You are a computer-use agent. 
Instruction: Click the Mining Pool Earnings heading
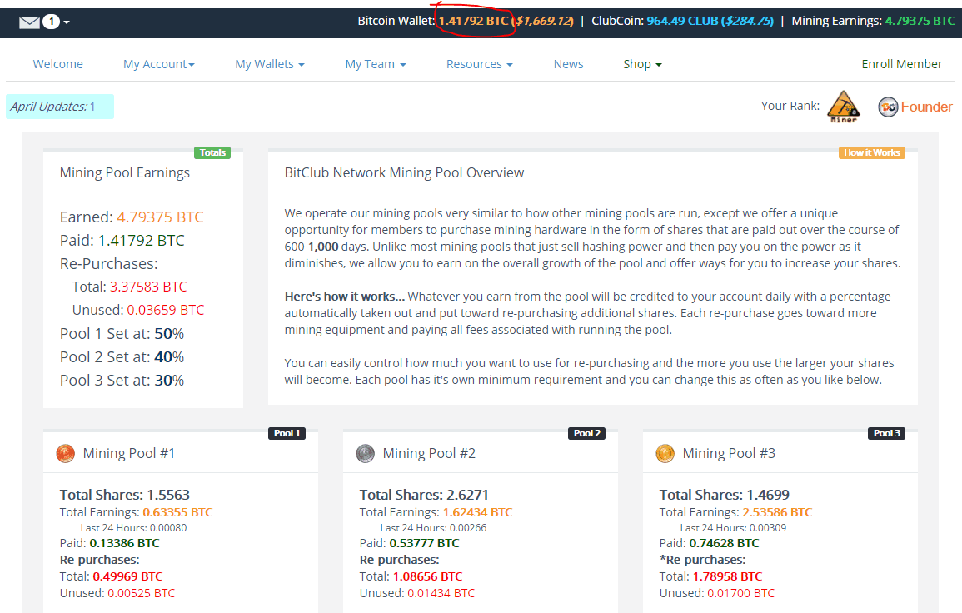[x=125, y=173]
